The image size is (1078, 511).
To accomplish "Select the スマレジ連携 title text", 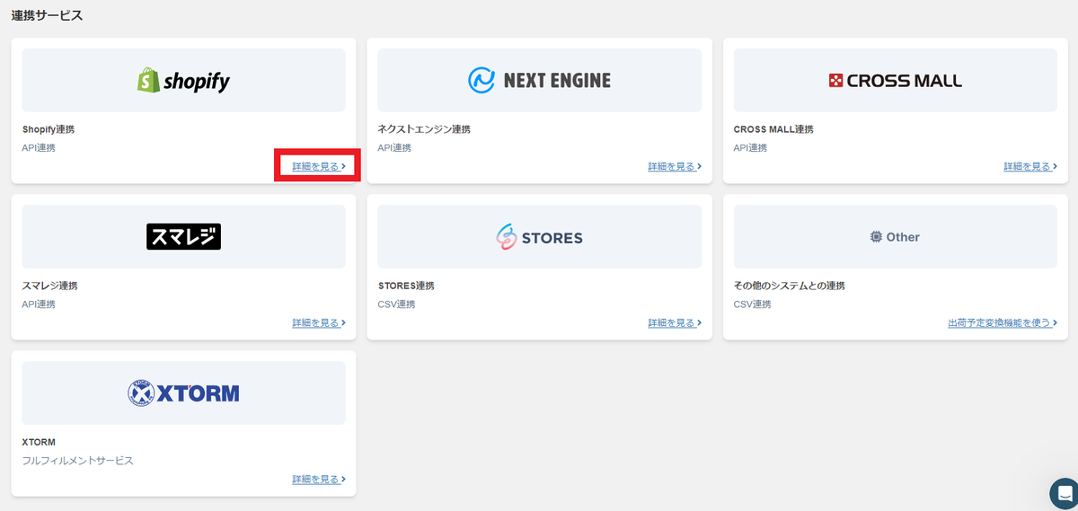I will coord(49,286).
